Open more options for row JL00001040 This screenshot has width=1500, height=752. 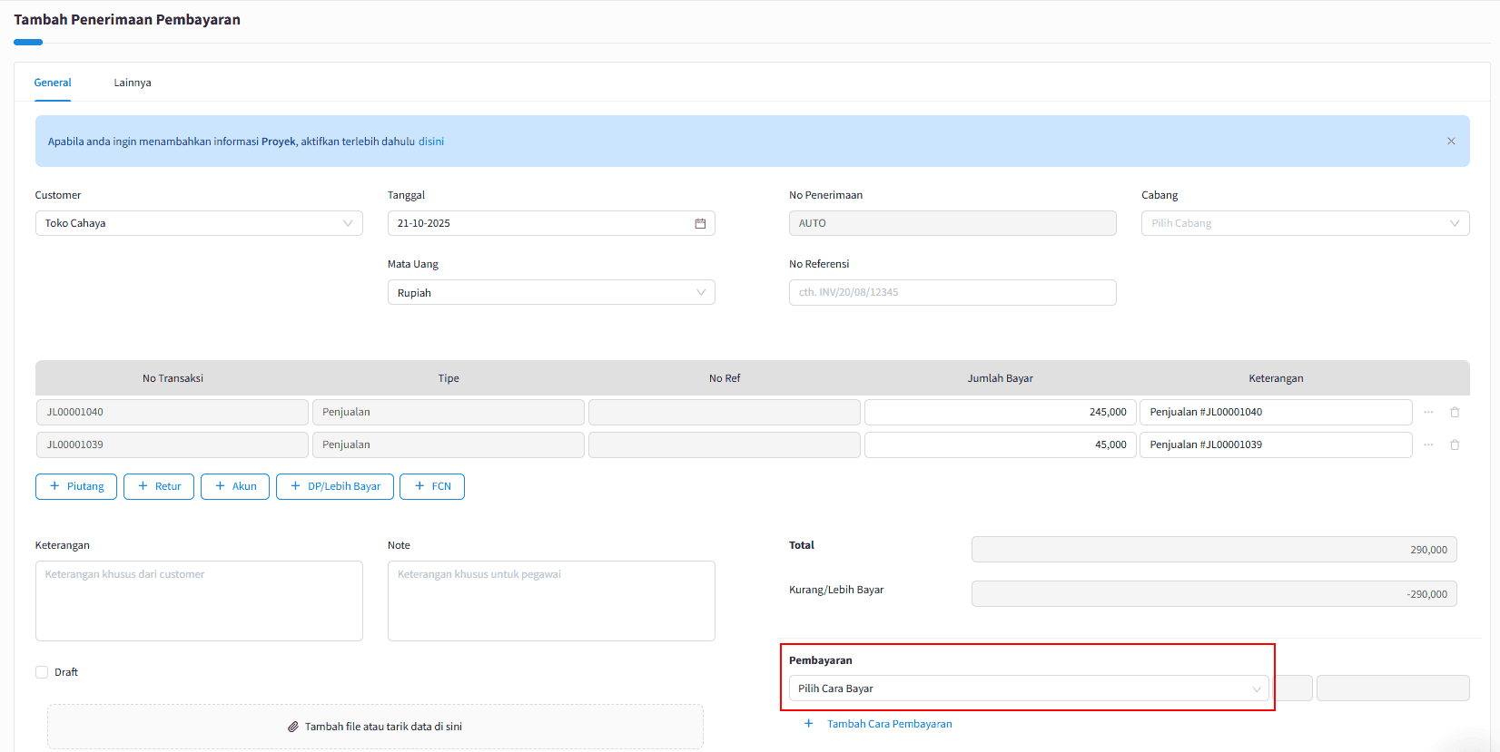pyautogui.click(x=1428, y=412)
